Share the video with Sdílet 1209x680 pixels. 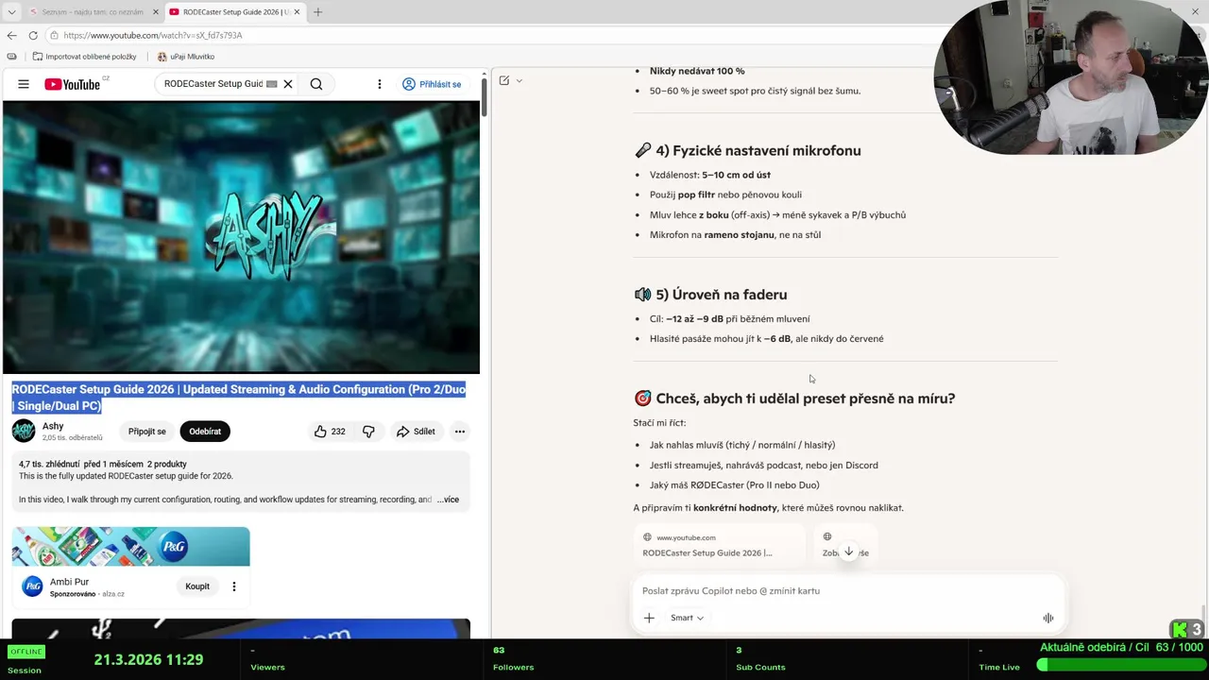pos(416,432)
